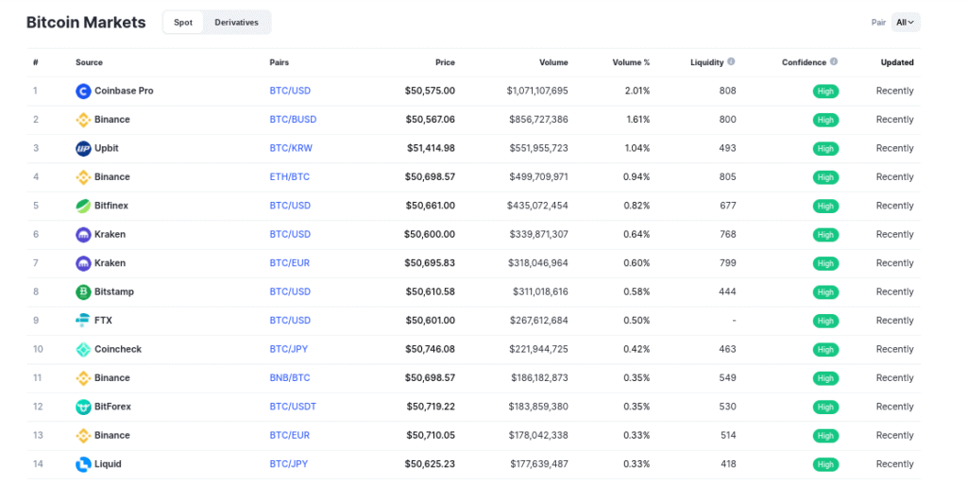
Task: Click the Liquid exchange logo icon
Action: (83, 464)
